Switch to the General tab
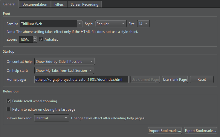This screenshot has height=137, width=220. click(9, 4)
